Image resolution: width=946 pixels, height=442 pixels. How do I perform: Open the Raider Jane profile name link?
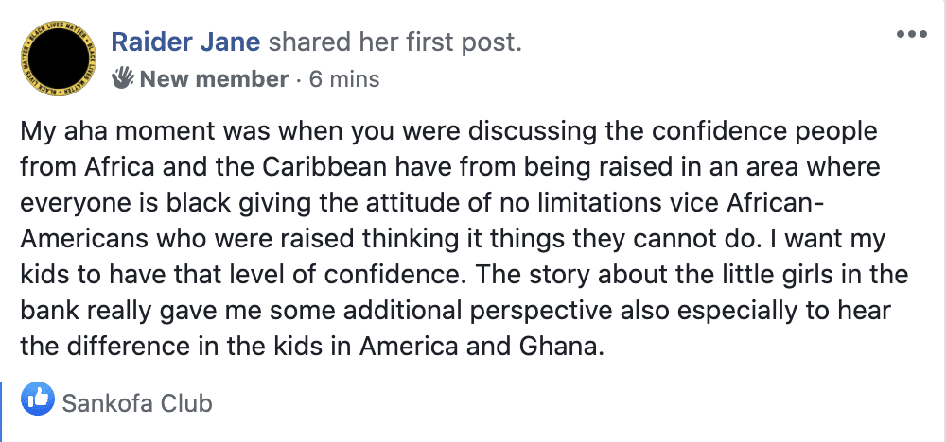(x=185, y=42)
